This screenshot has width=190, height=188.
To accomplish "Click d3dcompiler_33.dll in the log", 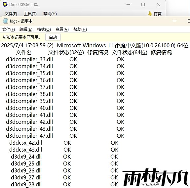I will (x=29, y=60).
